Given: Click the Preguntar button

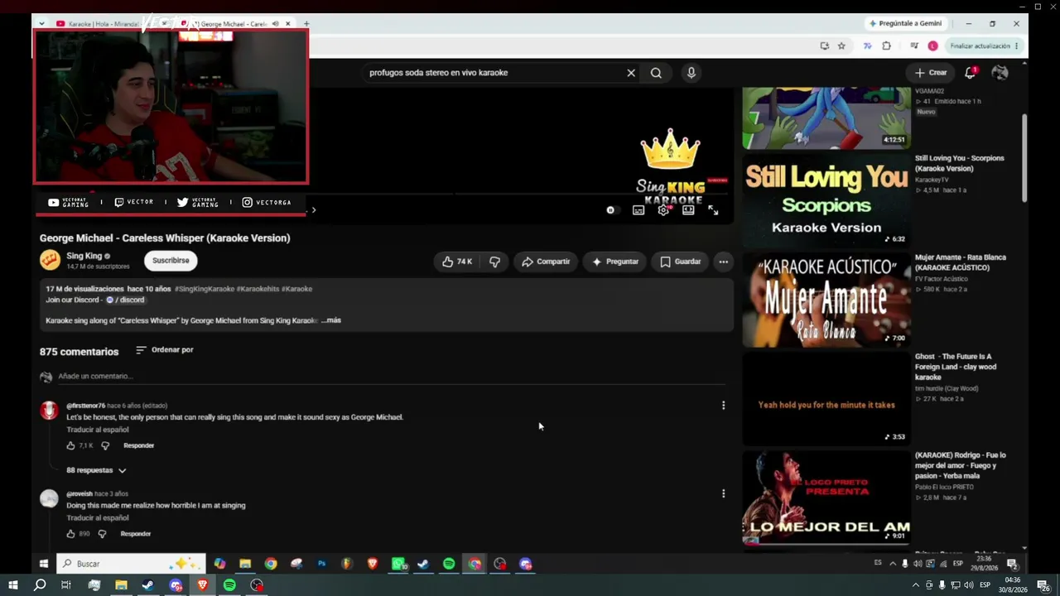Looking at the screenshot, I should point(614,262).
